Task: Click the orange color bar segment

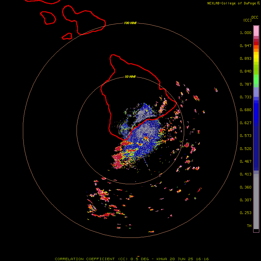Action: (256, 50)
